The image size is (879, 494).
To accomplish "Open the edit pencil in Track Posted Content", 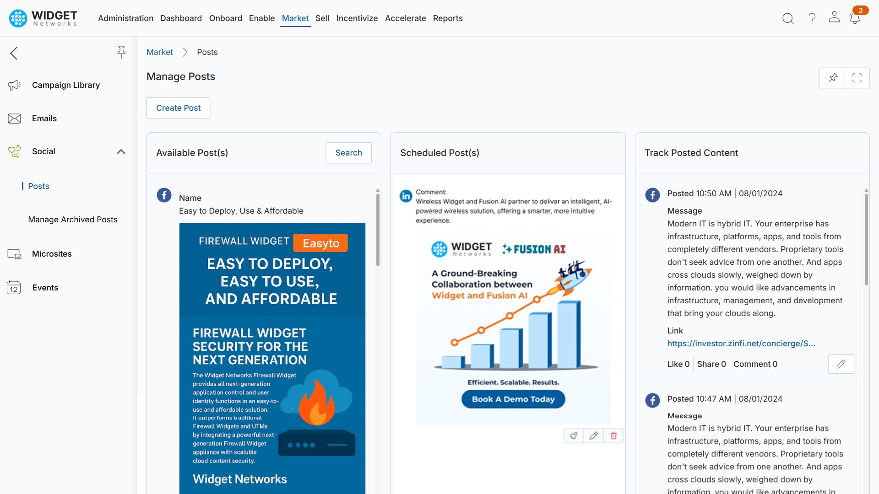I will click(841, 364).
